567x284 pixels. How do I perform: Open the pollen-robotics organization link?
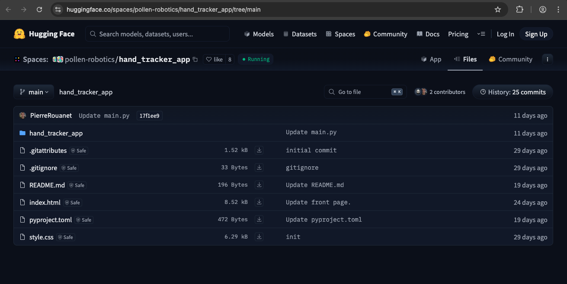tap(90, 59)
